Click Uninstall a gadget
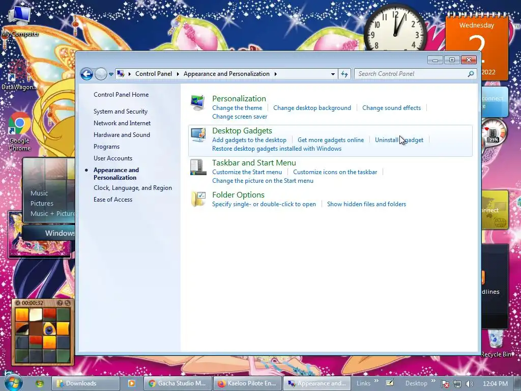The image size is (521, 391). 399,140
